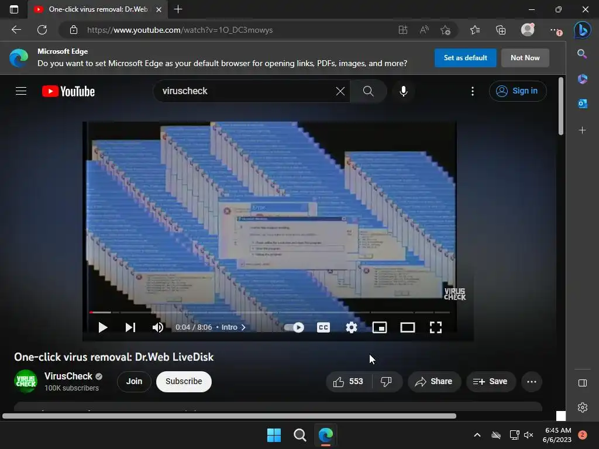Click the YouTube search magnifier button
This screenshot has width=599, height=449.
pos(369,91)
